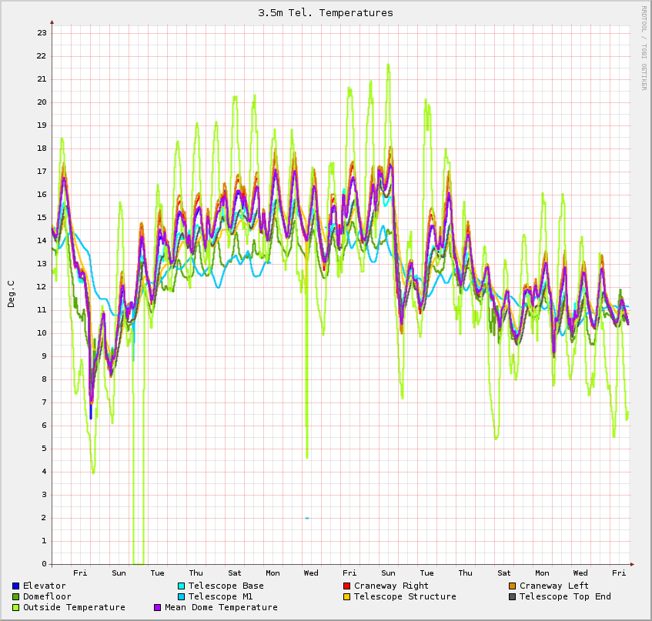Click the purple Mean Dome Temperature swatch
This screenshot has width=652, height=621.
click(158, 608)
